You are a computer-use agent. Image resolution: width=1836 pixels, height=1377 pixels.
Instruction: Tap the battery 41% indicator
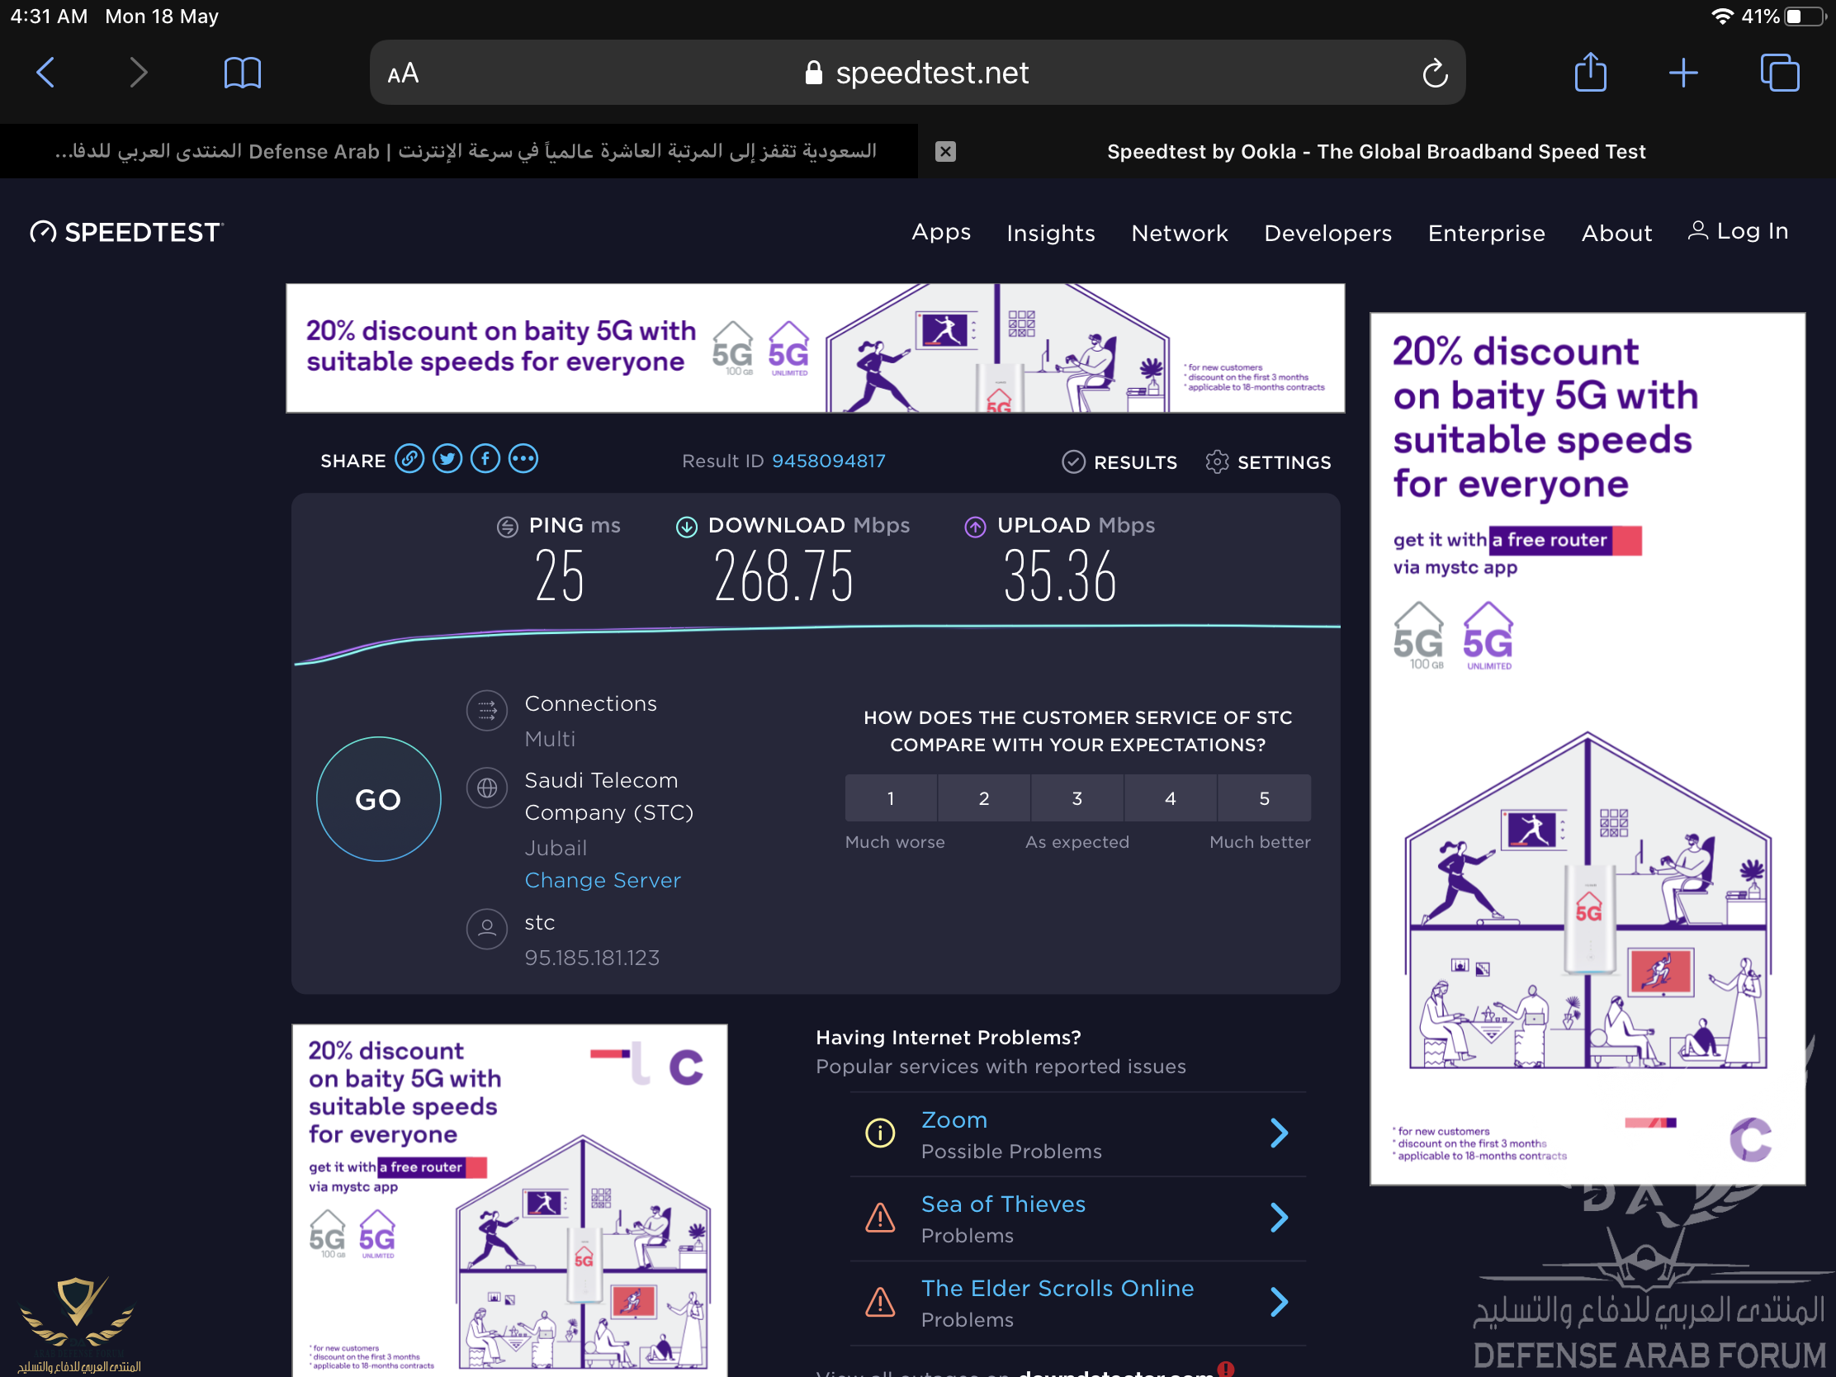coord(1784,17)
